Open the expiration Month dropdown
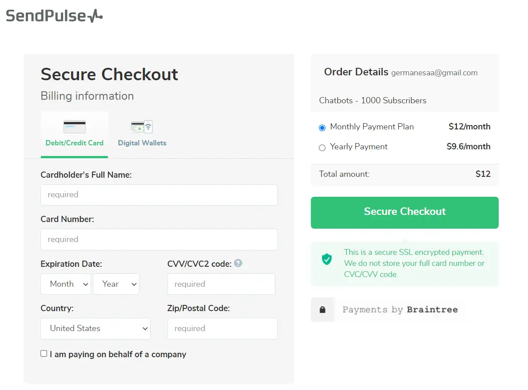The image size is (528, 390). coord(66,284)
